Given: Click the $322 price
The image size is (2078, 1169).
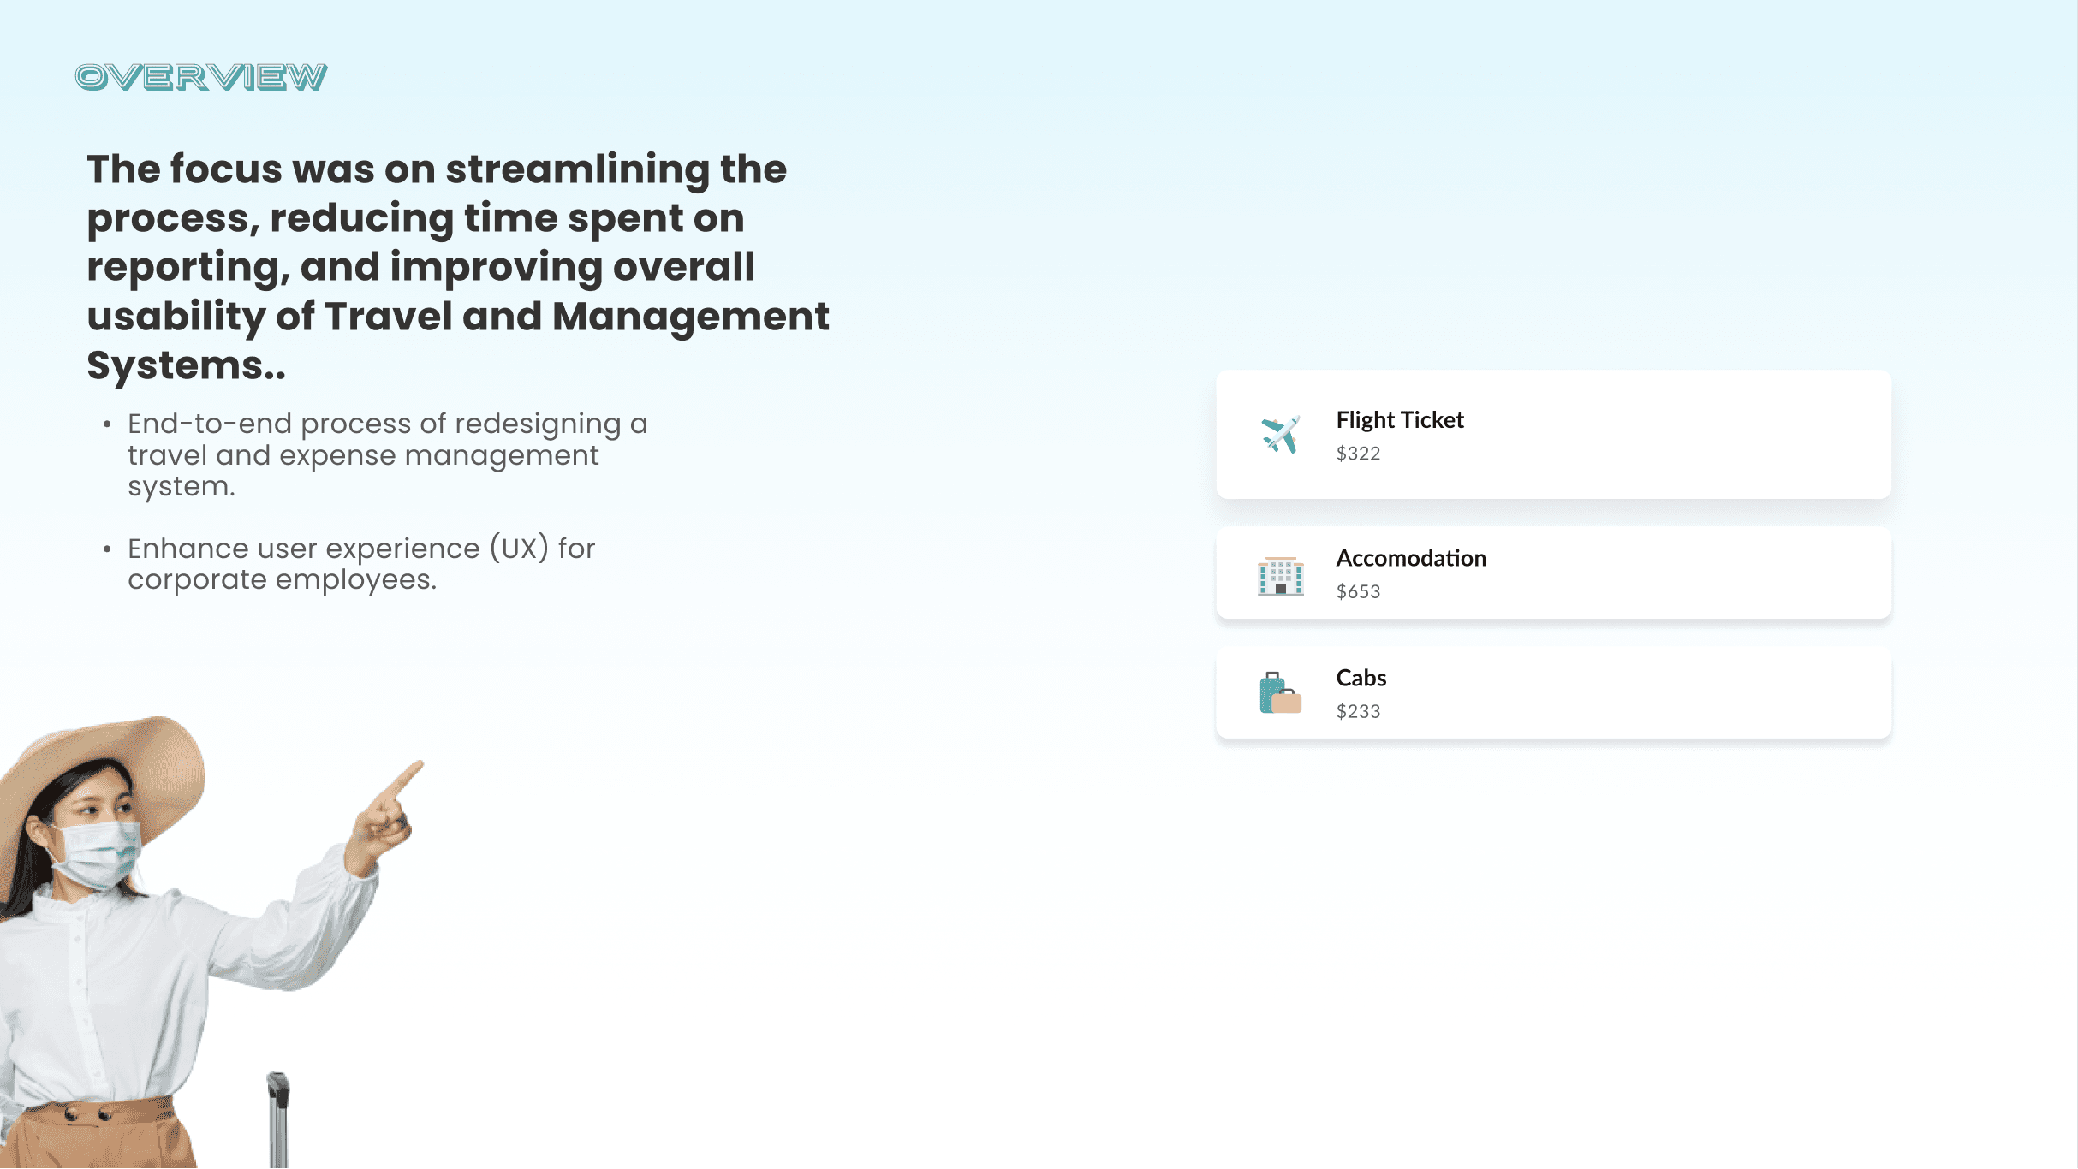Looking at the screenshot, I should (x=1358, y=454).
